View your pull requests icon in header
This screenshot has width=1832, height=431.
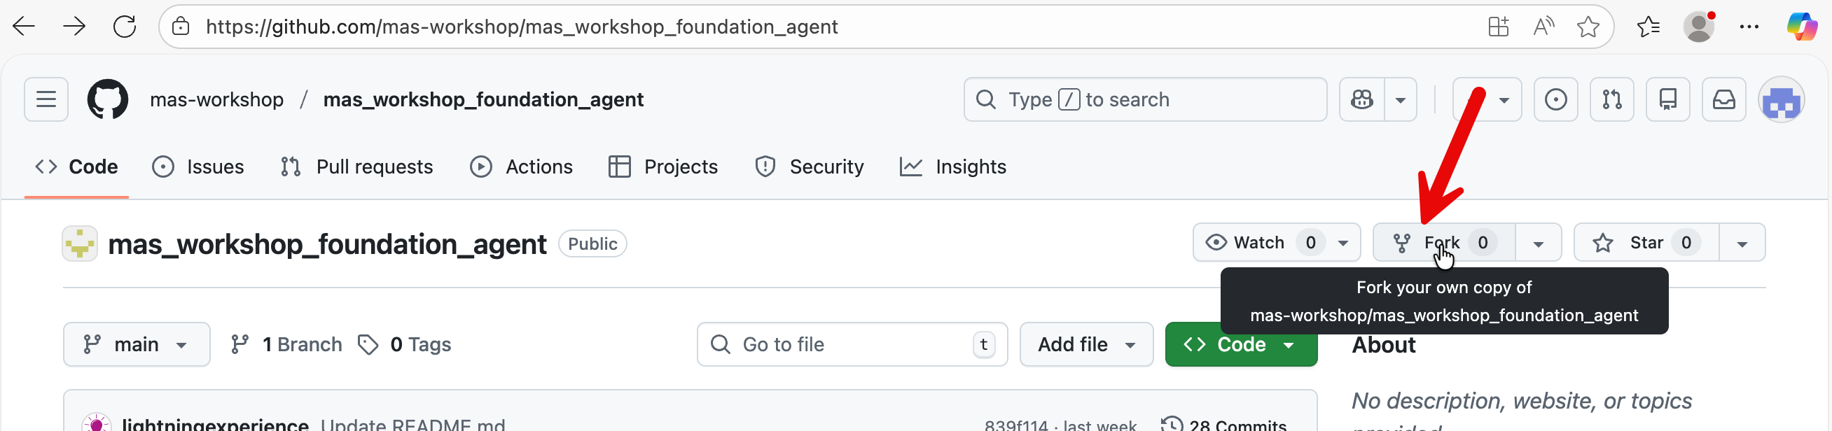tap(1611, 99)
